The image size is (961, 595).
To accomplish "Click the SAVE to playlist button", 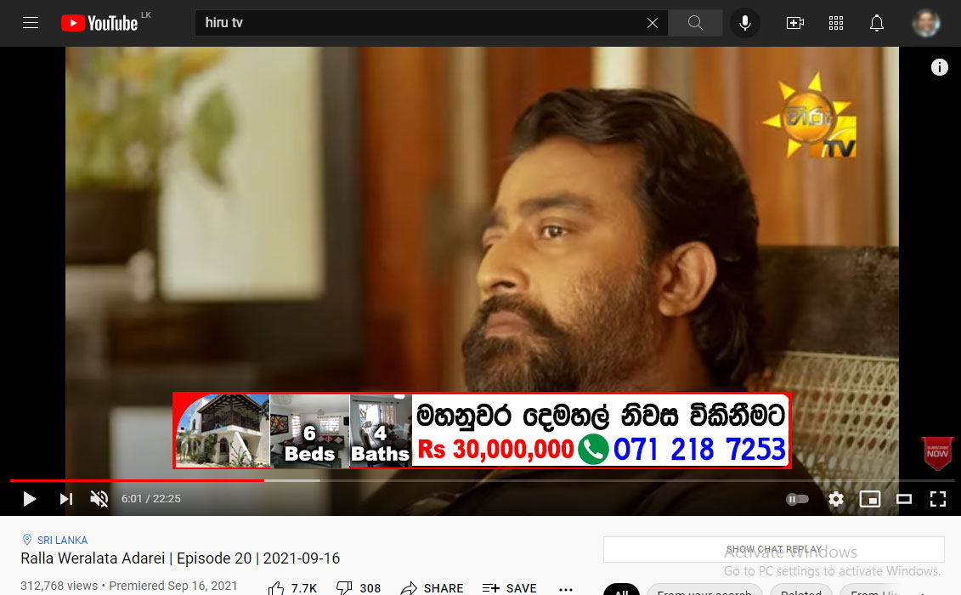I will [509, 588].
